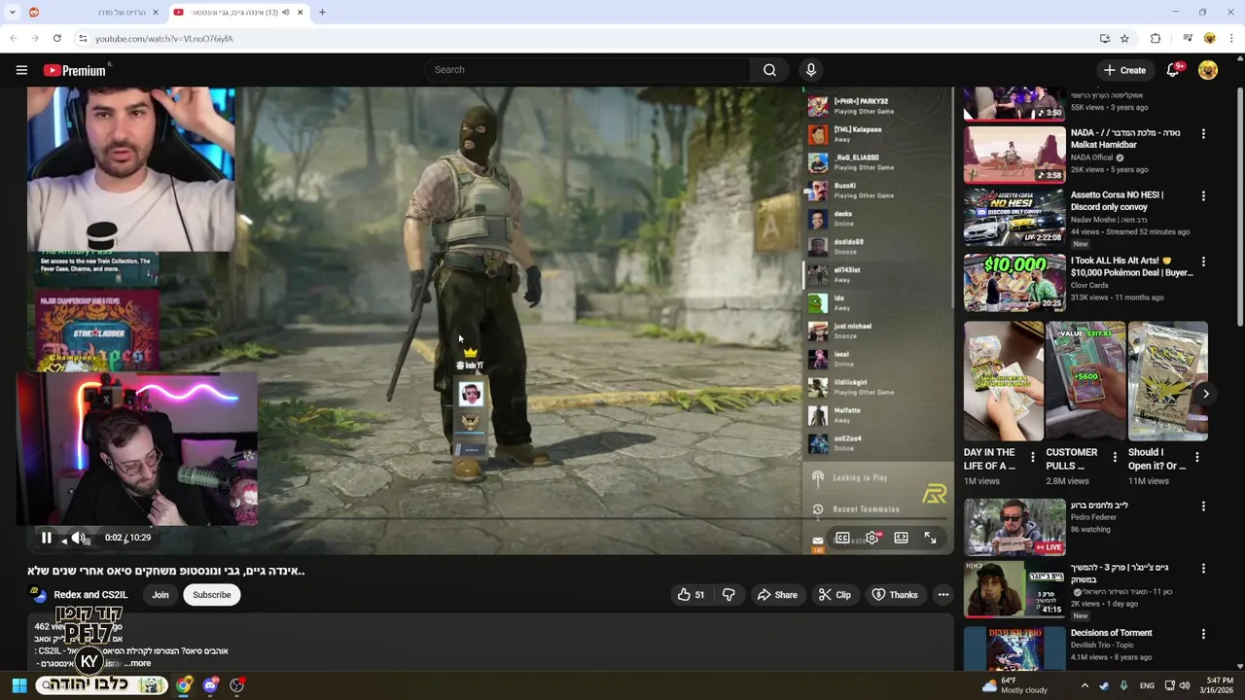Viewport: 1245px width, 700px height.
Task: Go back in browser history
Action: pyautogui.click(x=13, y=39)
